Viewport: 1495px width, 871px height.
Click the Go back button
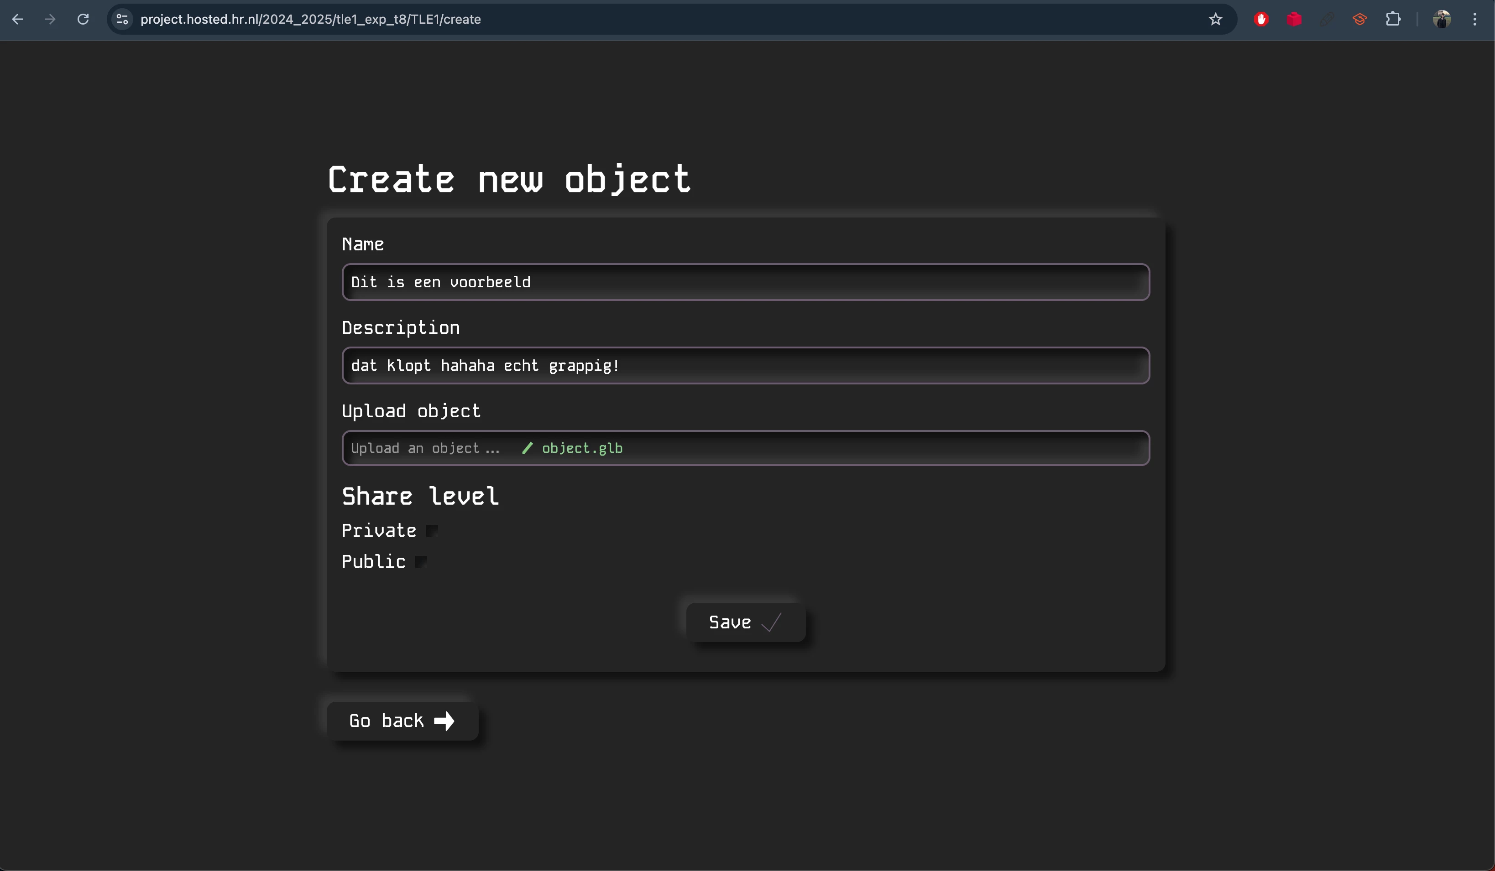tap(402, 721)
